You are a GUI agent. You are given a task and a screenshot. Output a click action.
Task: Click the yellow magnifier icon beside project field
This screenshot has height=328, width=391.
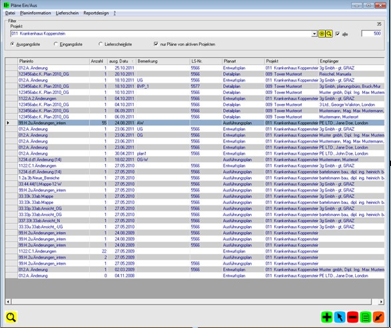point(329,34)
